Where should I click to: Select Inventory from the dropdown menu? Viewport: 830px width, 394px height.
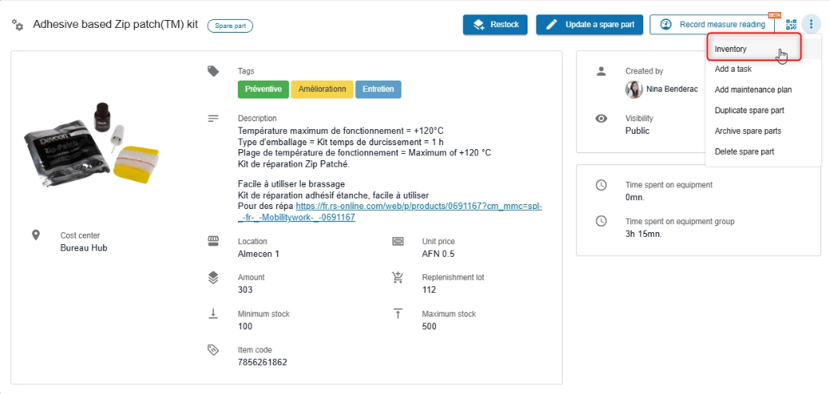click(x=731, y=49)
